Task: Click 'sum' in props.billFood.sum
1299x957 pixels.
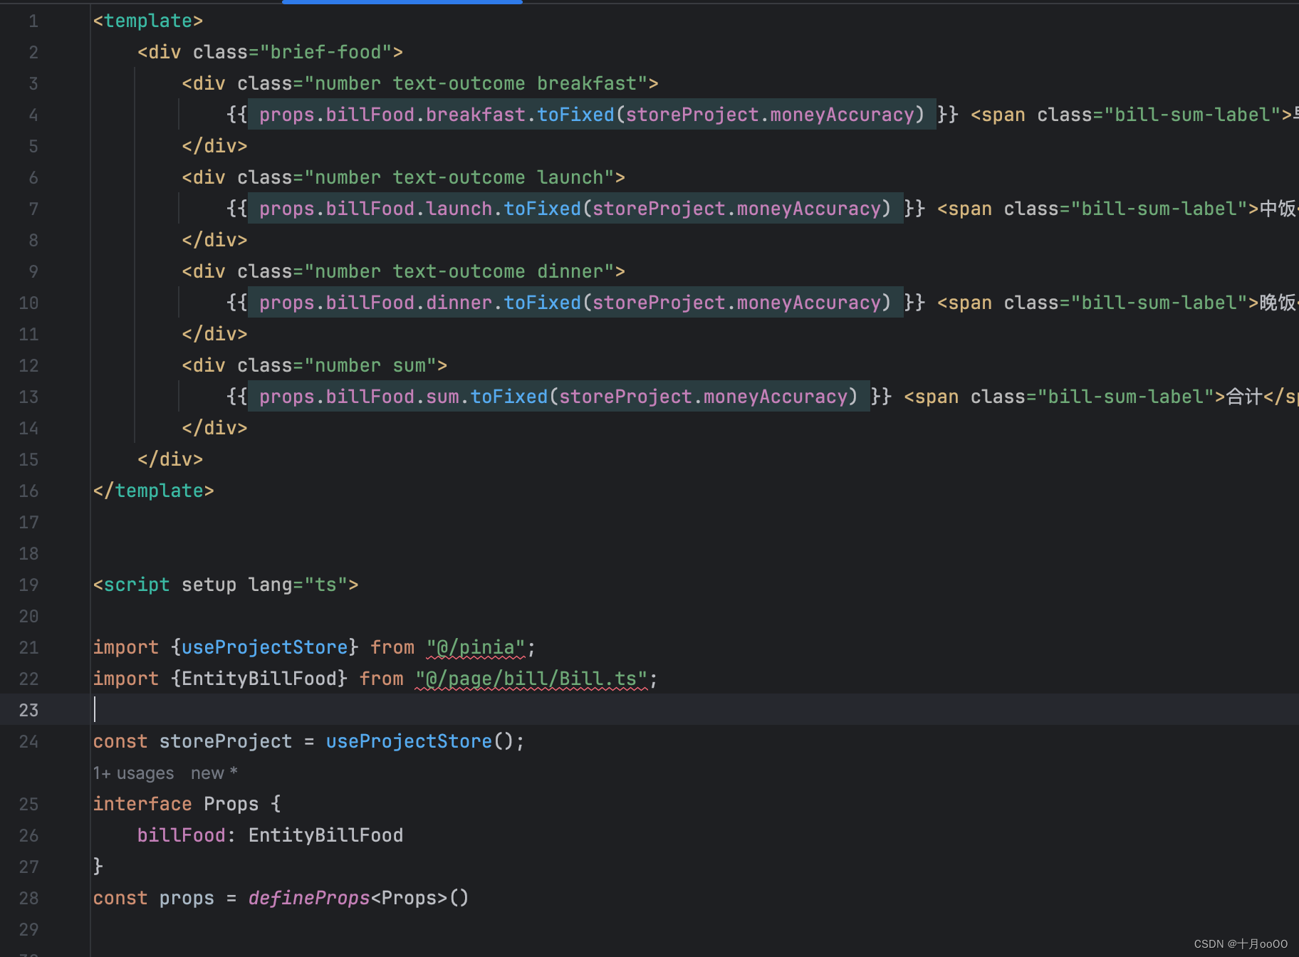Action: pos(442,397)
